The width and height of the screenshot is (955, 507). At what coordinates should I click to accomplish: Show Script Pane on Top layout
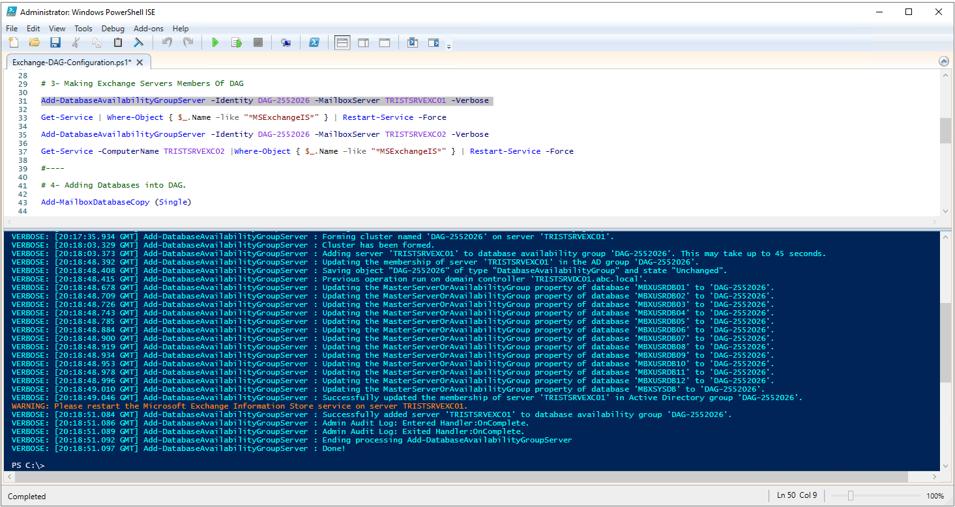(342, 43)
